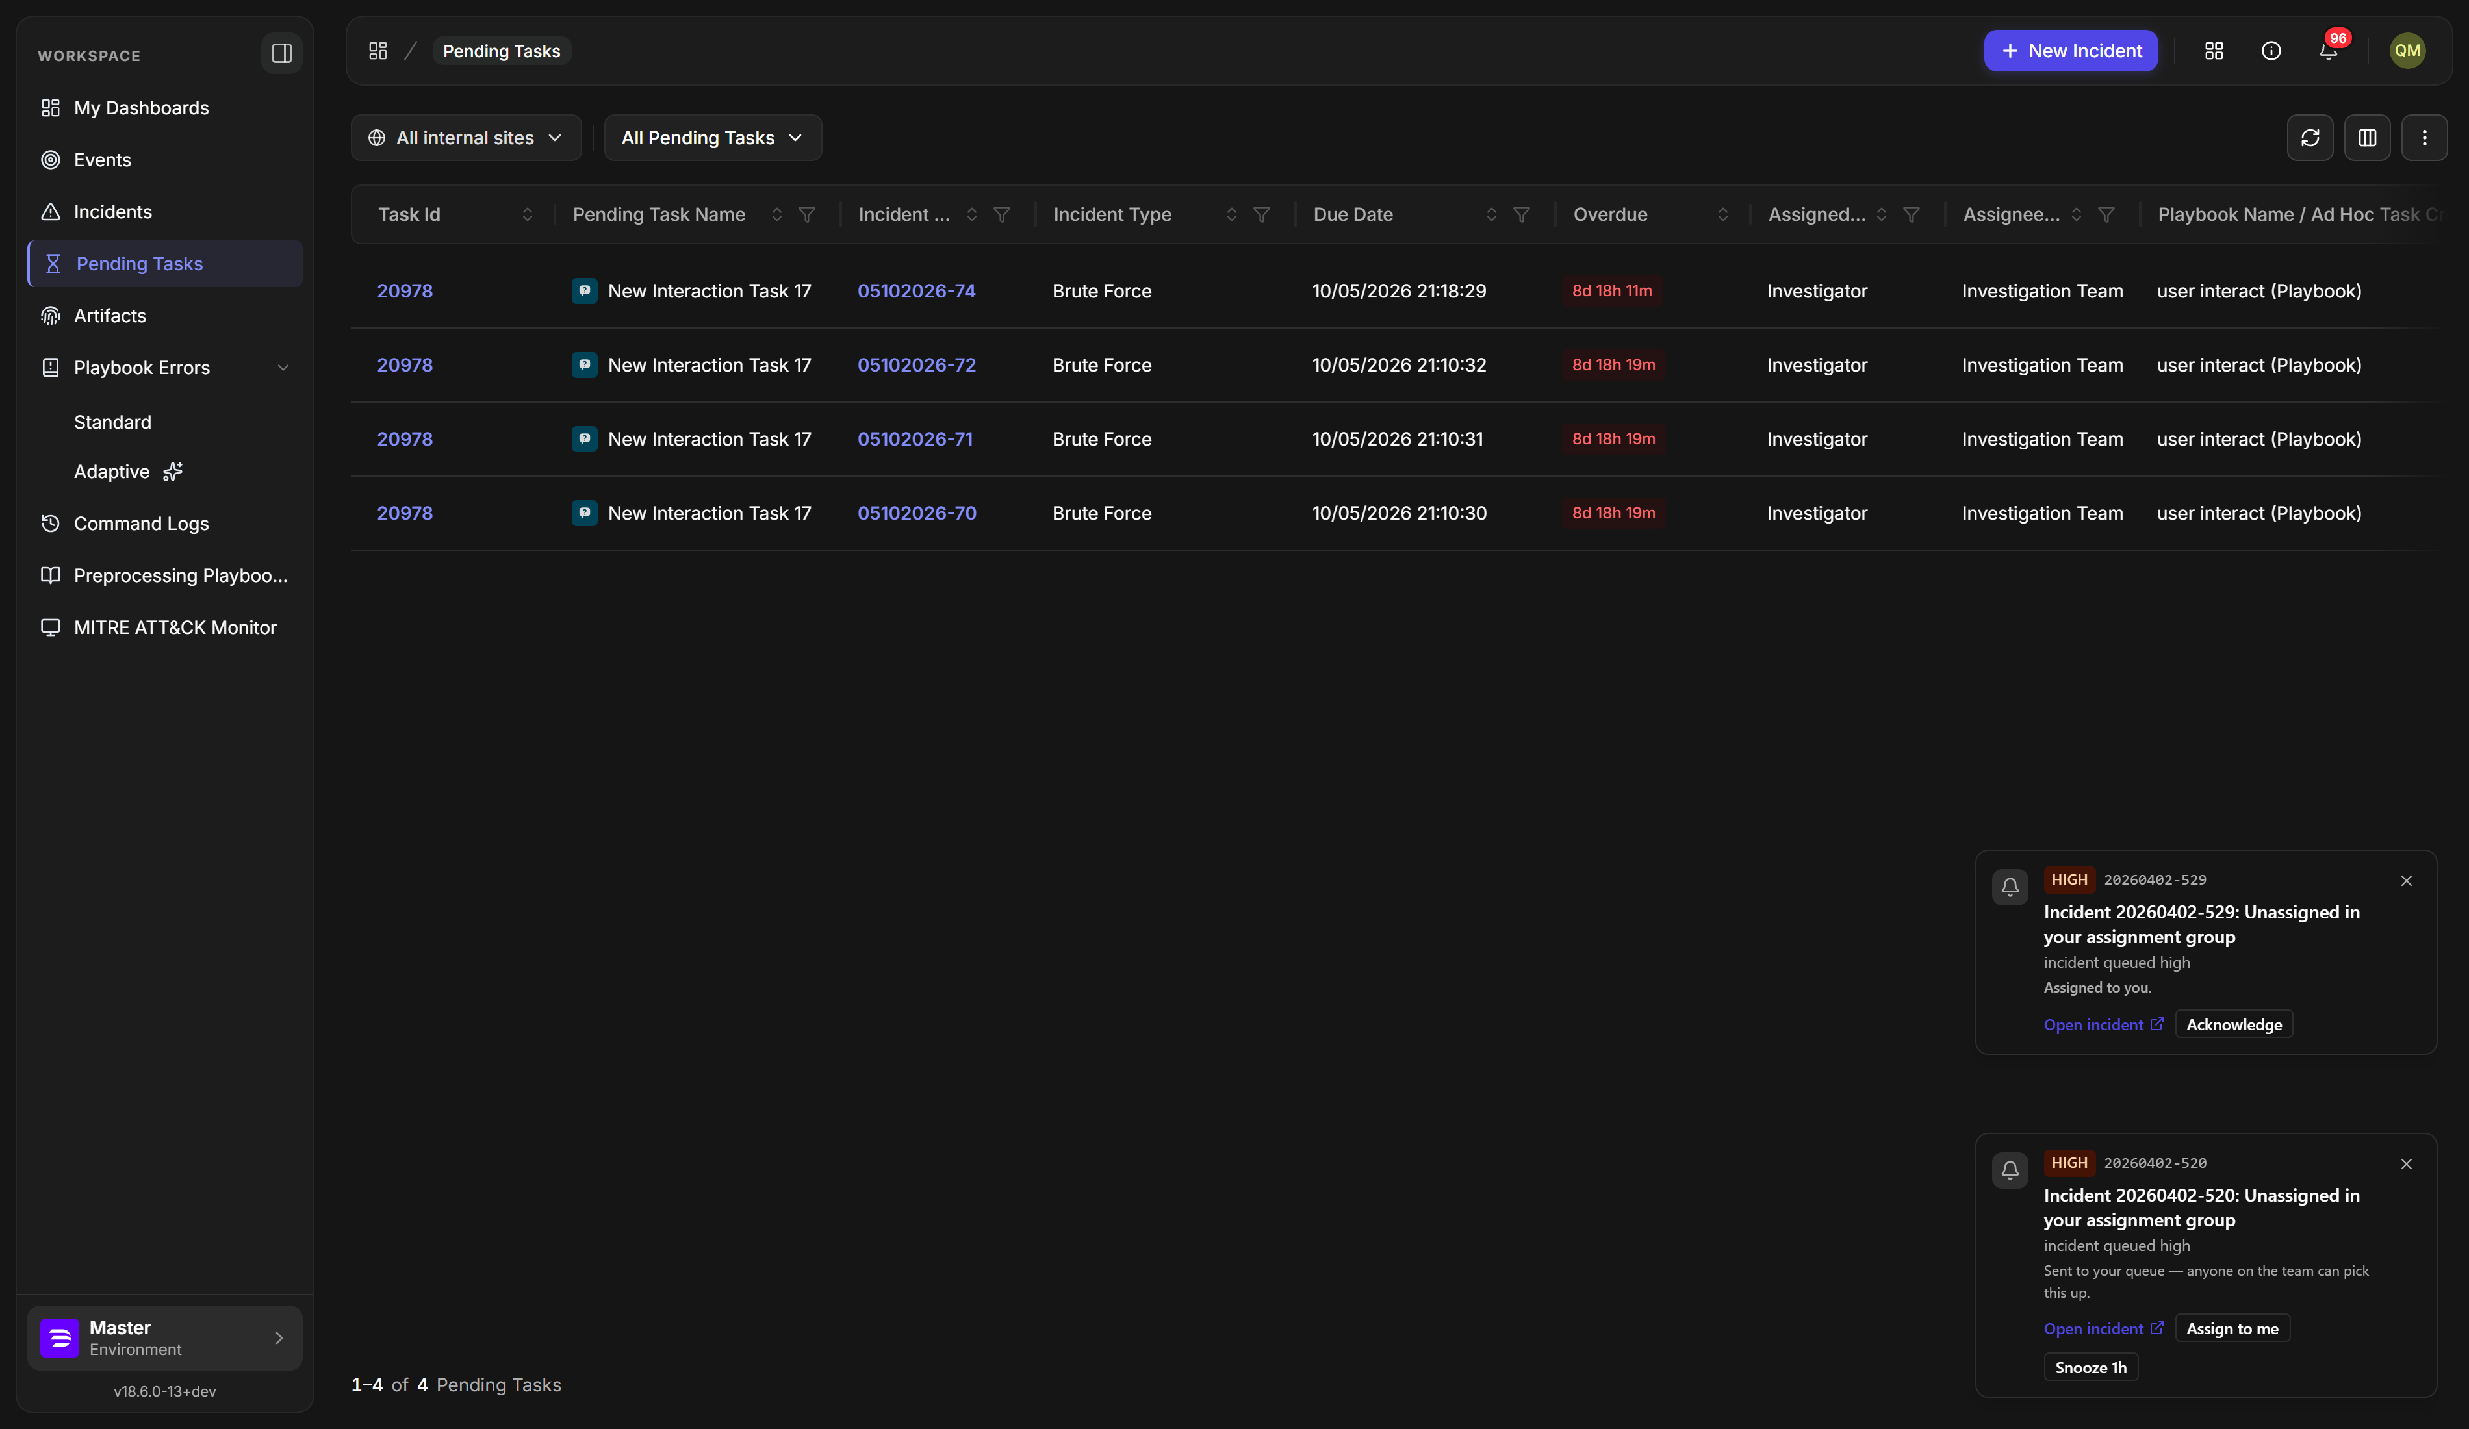Select Standard playbook errors
Viewport: 2469px width, 1429px height.
coord(112,422)
